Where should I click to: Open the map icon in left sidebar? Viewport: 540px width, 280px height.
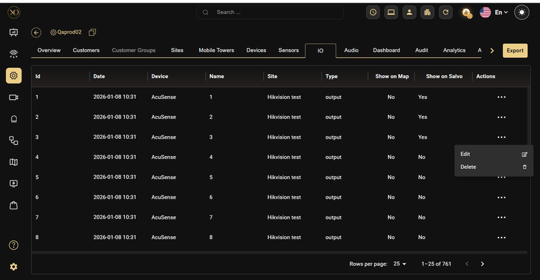click(x=13, y=162)
